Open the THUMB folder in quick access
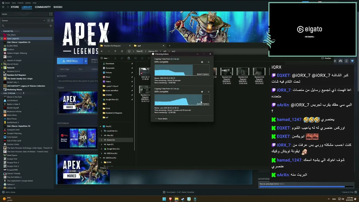The image size is (359, 202). point(108,95)
